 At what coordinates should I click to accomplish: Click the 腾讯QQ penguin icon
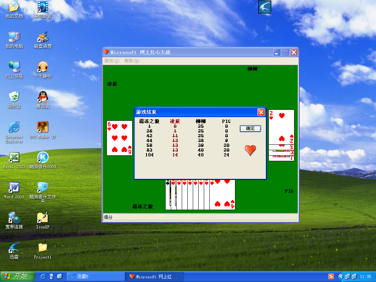[43, 100]
